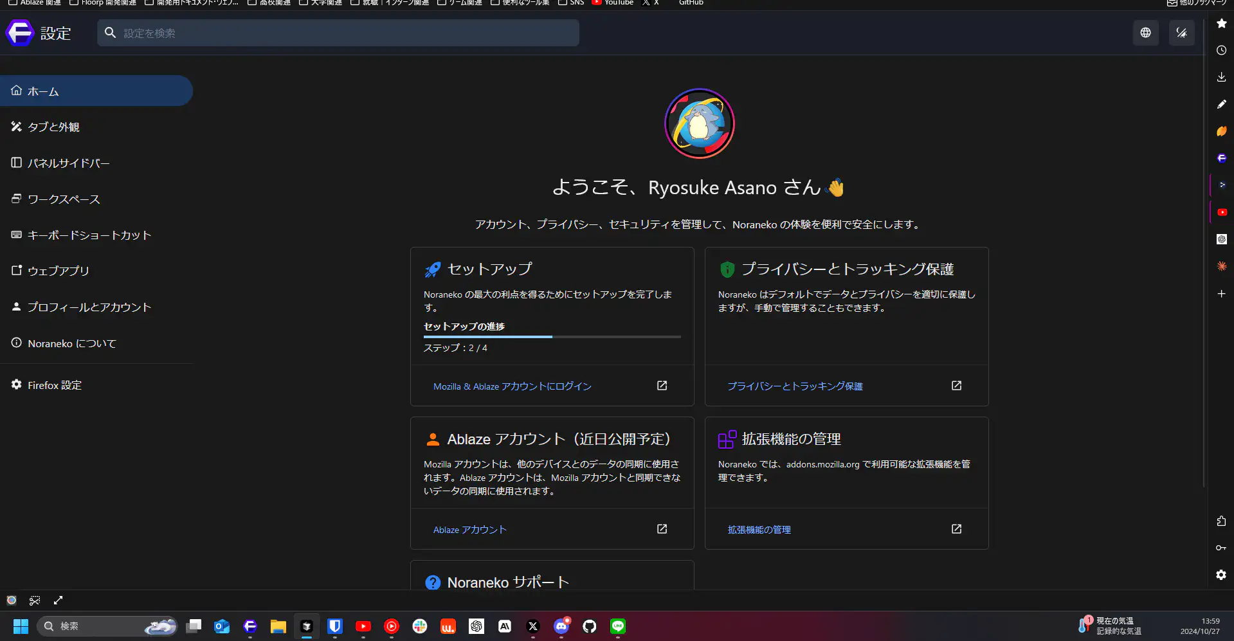
Task: Open プロフィールとアカウント settings section
Action: pos(96,307)
